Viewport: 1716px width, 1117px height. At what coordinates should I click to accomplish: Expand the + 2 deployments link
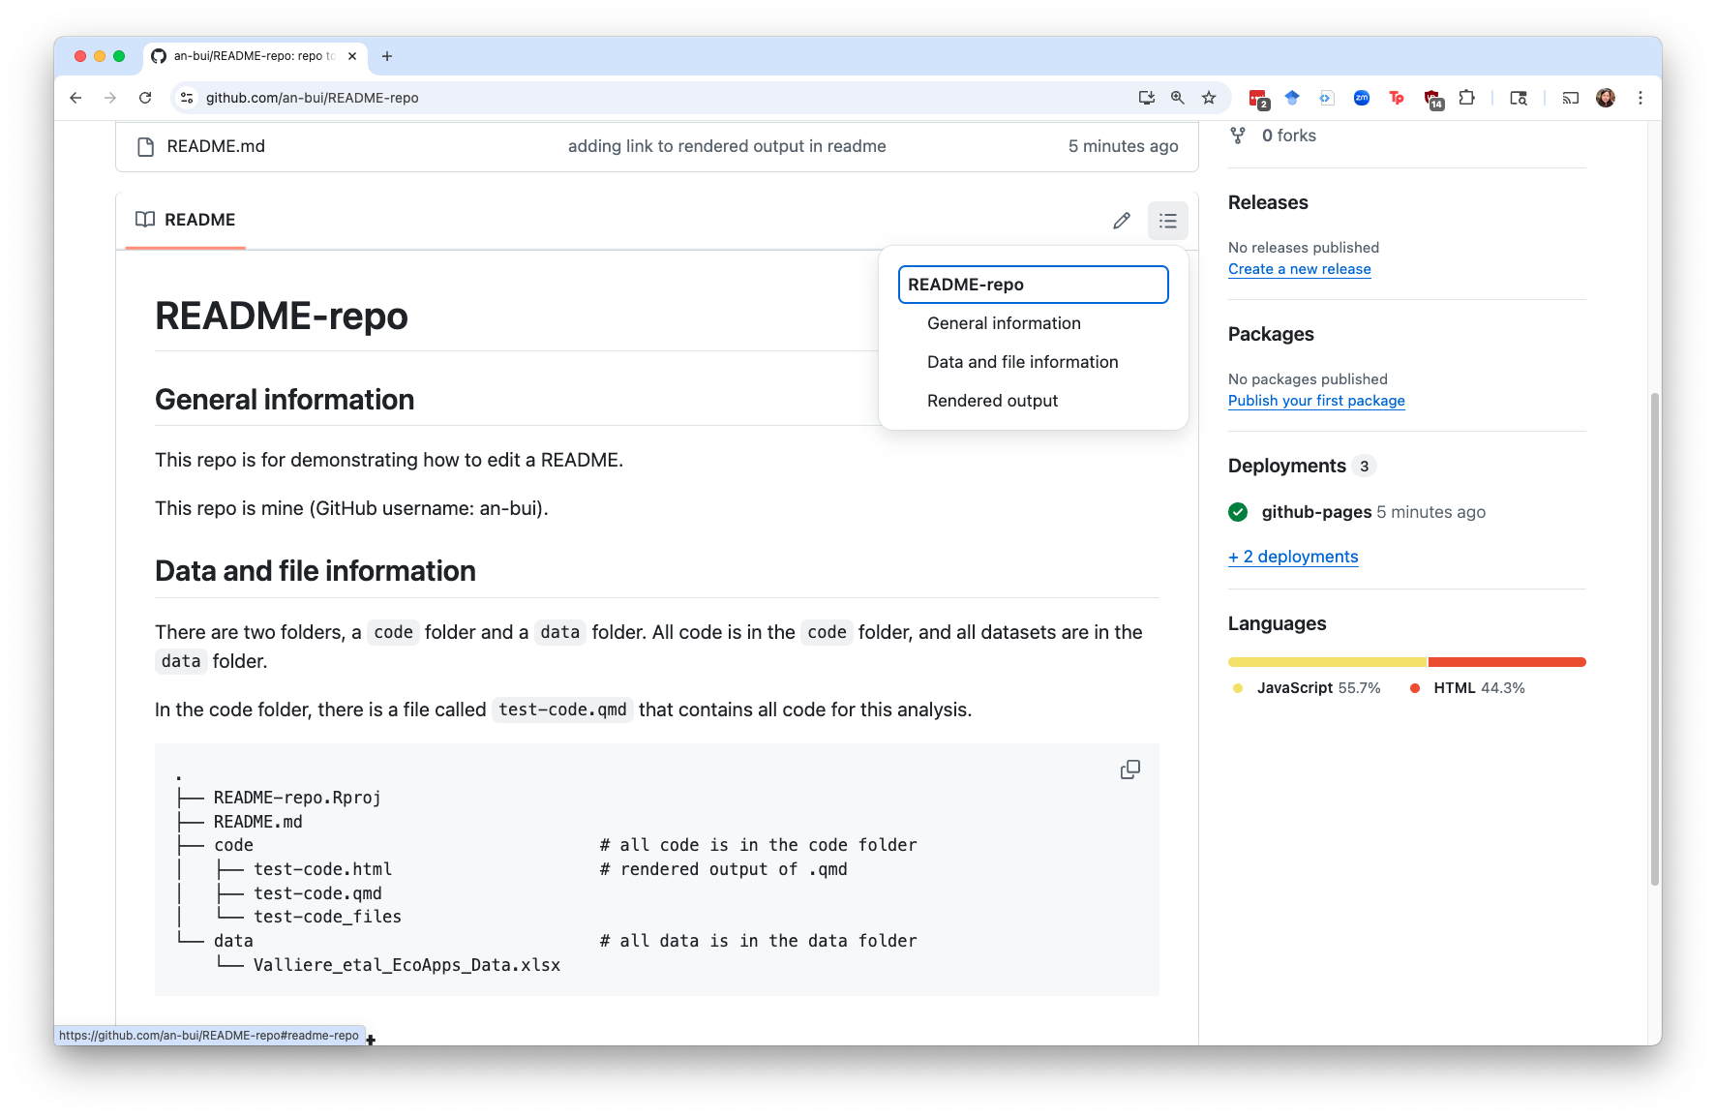click(x=1293, y=557)
